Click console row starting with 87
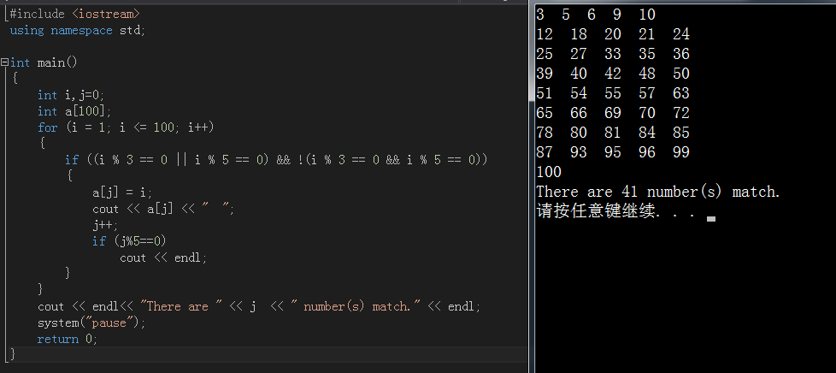836x373 pixels. [x=613, y=152]
